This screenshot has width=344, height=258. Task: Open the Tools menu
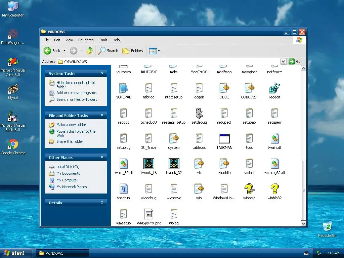(x=103, y=40)
